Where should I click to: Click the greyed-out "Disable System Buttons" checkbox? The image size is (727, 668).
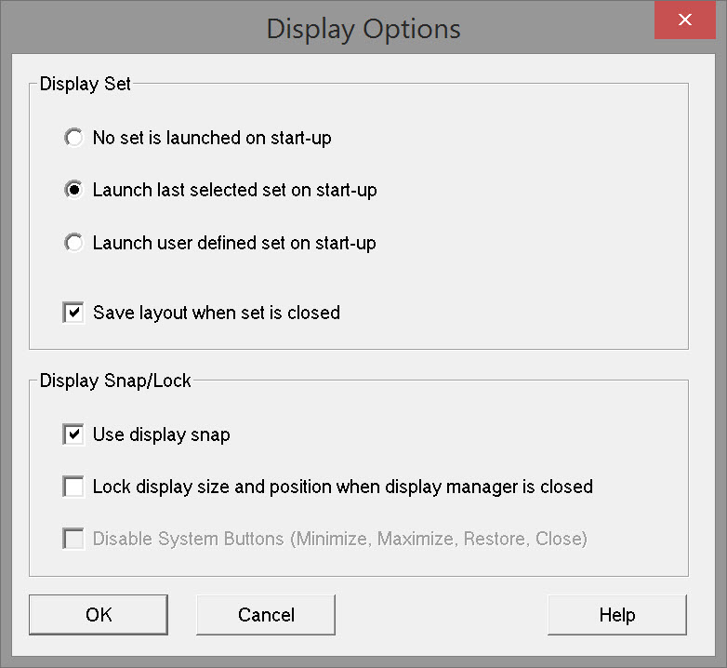coord(73,539)
